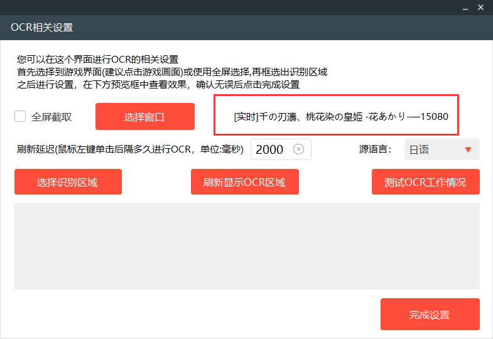Screen dimensions: 493x339
Task: Click the selected window title text starting with [实时]
Action: [341, 117]
